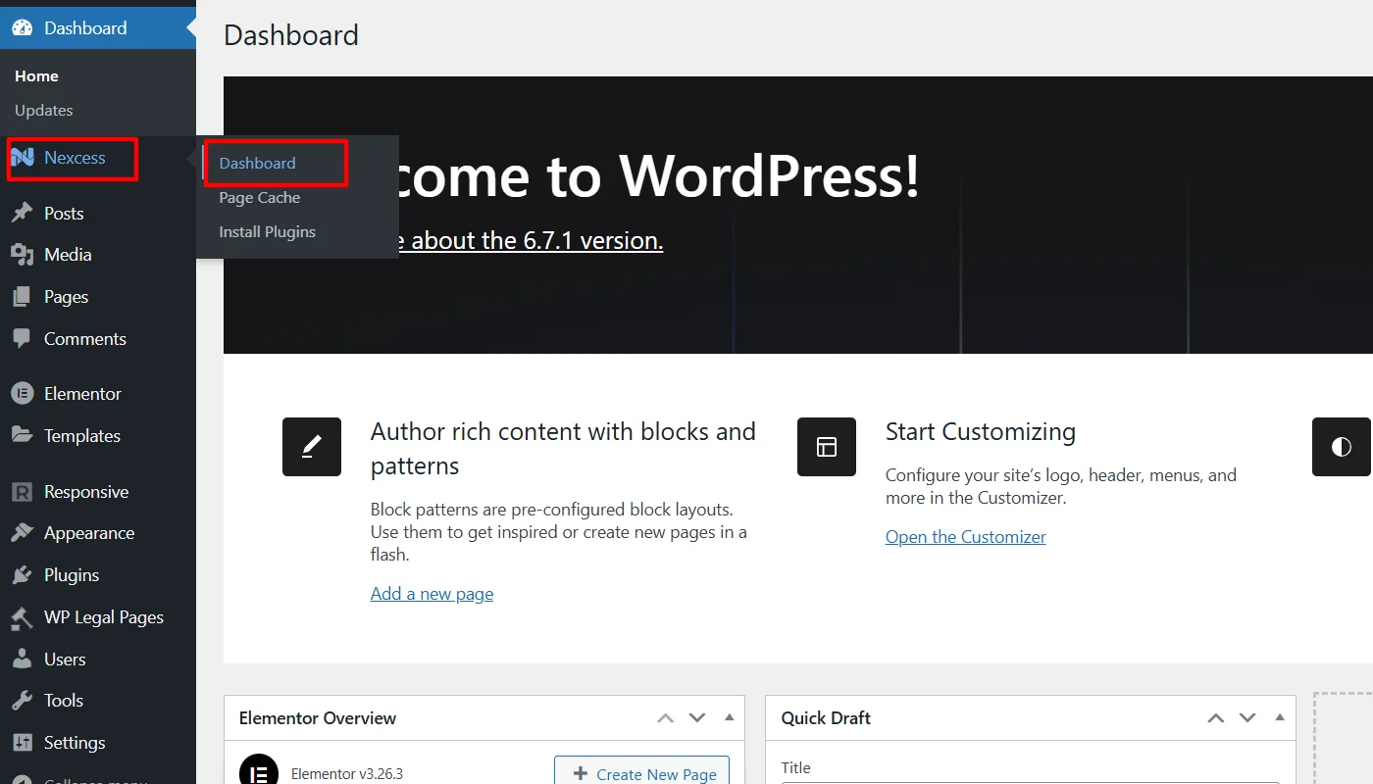
Task: Click the Settings sliders icon
Action: tap(22, 743)
